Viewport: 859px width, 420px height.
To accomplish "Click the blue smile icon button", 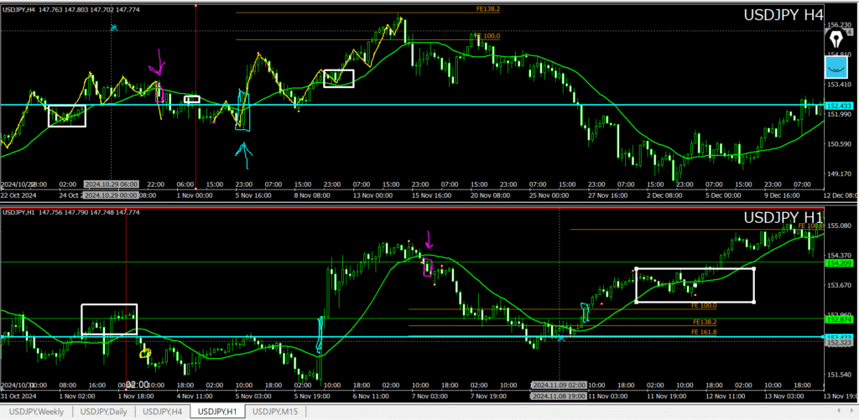I will pyautogui.click(x=836, y=67).
